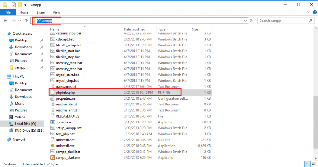Screen dimensions: 318x167
Task: Select the service.exe file icon
Action: click(x=52, y=122)
